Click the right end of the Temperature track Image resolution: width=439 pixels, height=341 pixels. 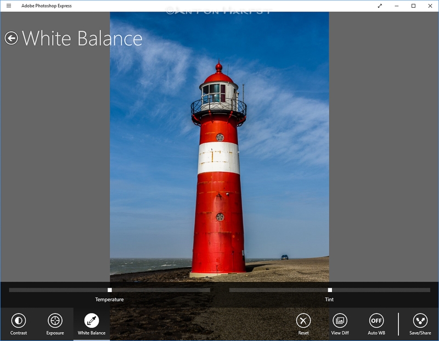pos(208,290)
